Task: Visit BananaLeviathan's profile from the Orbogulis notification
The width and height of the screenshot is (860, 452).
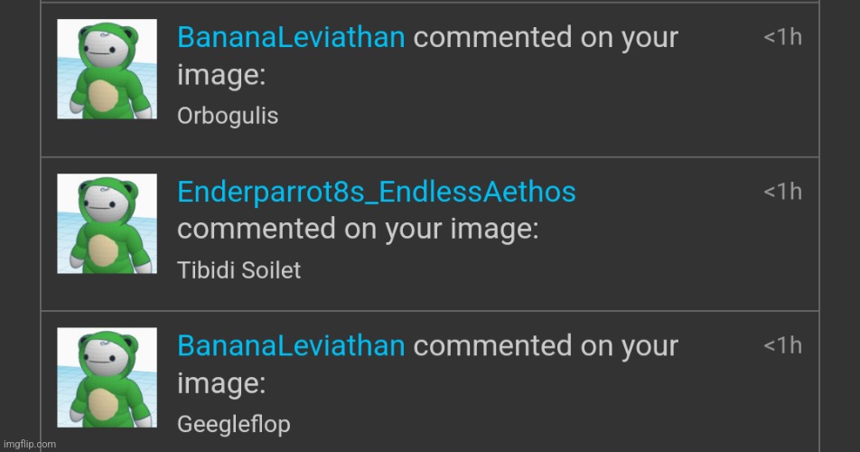Action: [x=291, y=37]
